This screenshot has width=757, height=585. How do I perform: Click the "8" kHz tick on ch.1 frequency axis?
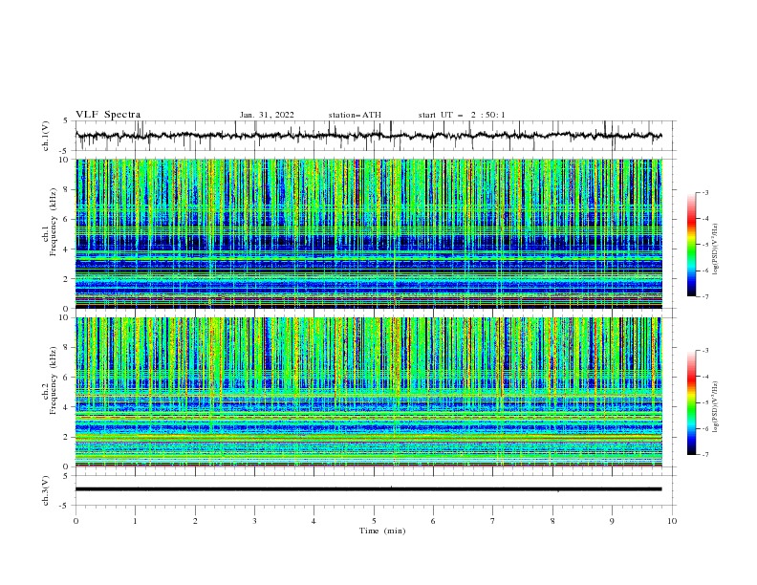(x=68, y=189)
